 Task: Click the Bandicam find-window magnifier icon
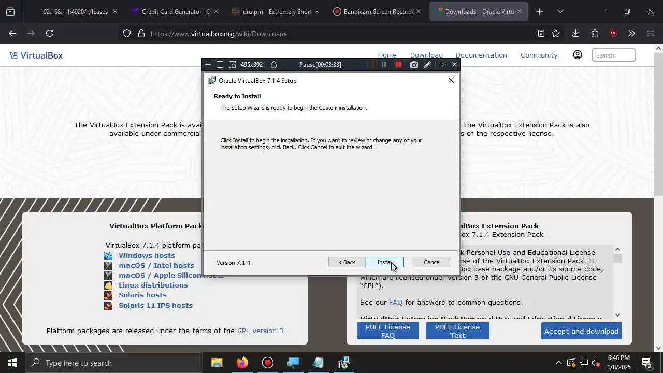click(x=233, y=65)
